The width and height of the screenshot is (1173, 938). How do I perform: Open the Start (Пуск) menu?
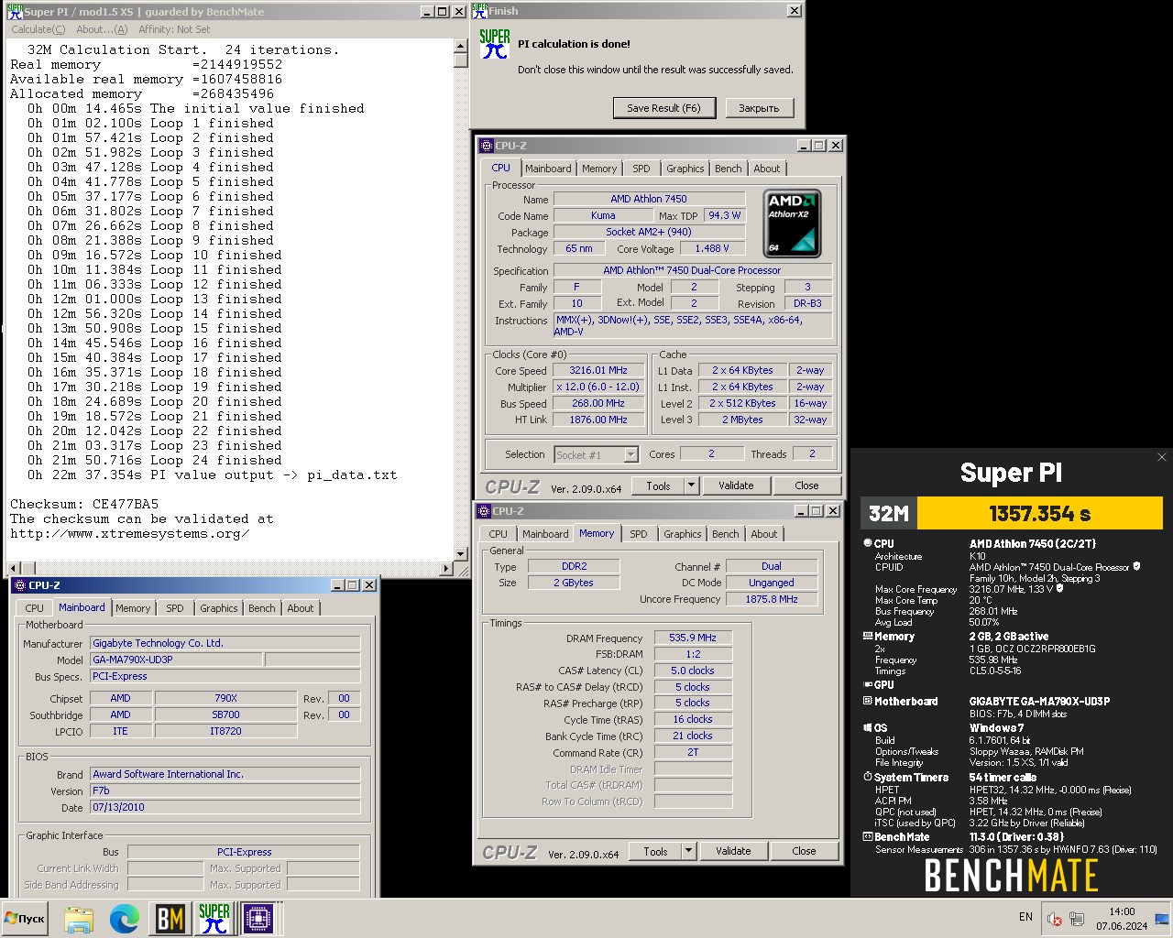[x=25, y=918]
